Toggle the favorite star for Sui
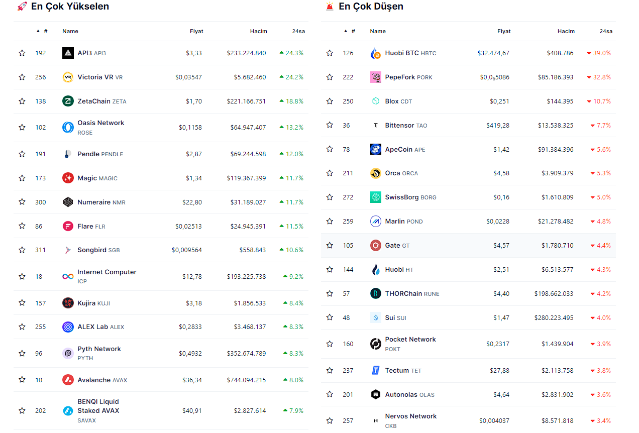This screenshot has height=433, width=639. click(x=330, y=317)
